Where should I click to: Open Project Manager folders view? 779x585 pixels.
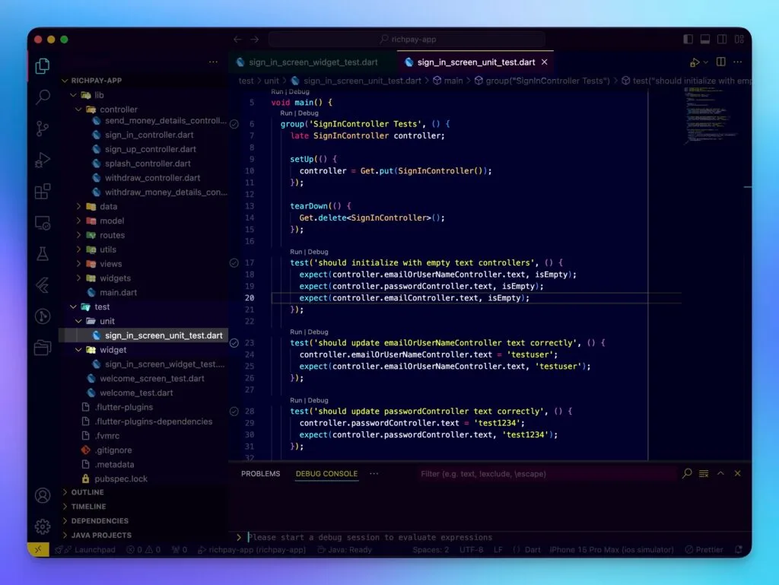point(43,348)
